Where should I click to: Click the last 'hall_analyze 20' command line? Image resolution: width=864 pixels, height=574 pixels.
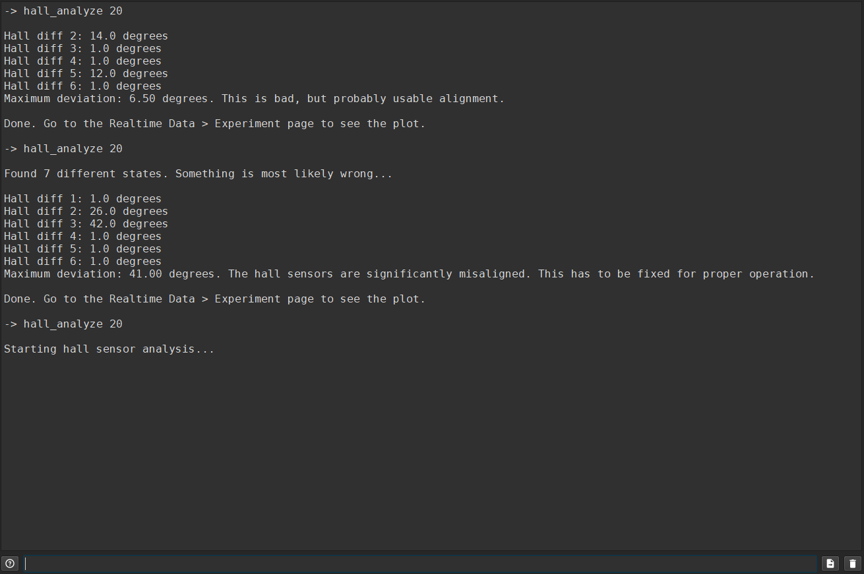[63, 324]
